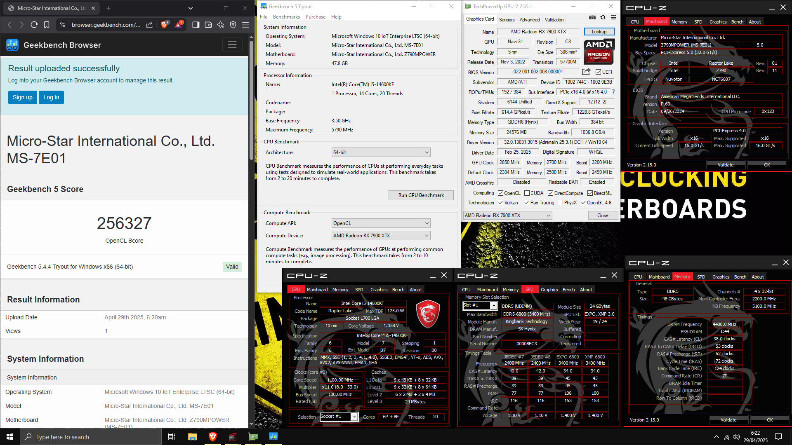This screenshot has width=792, height=445.
Task: Click the AMD Radeon logo in GPU-Z
Action: click(x=599, y=52)
